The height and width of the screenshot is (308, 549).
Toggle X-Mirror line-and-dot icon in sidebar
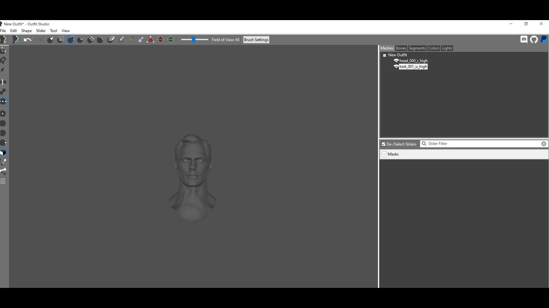point(3,82)
